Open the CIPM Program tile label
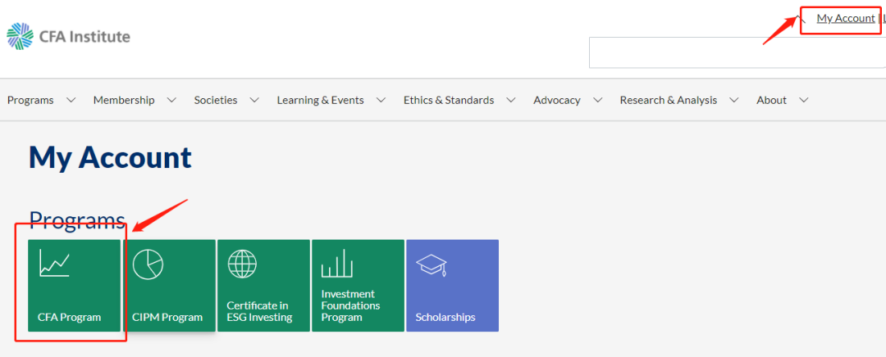This screenshot has height=357, width=886. (x=167, y=317)
